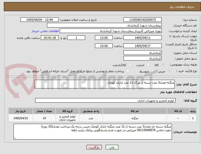
Task: Click the چاپ print button
Action: click(x=112, y=147)
